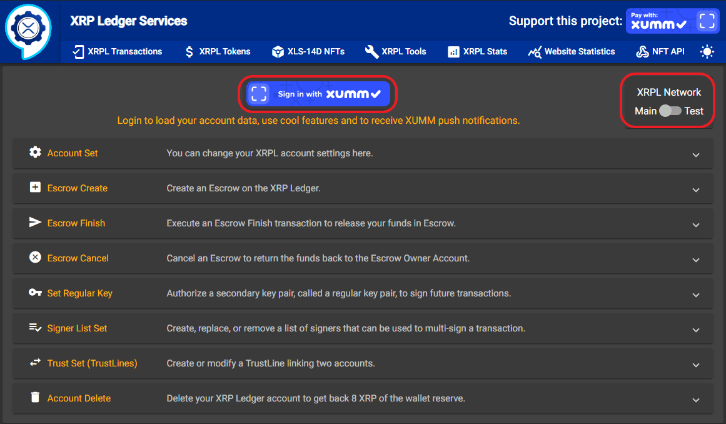726x424 pixels.
Task: Open the XRPL Tokens menu
Action: point(217,52)
